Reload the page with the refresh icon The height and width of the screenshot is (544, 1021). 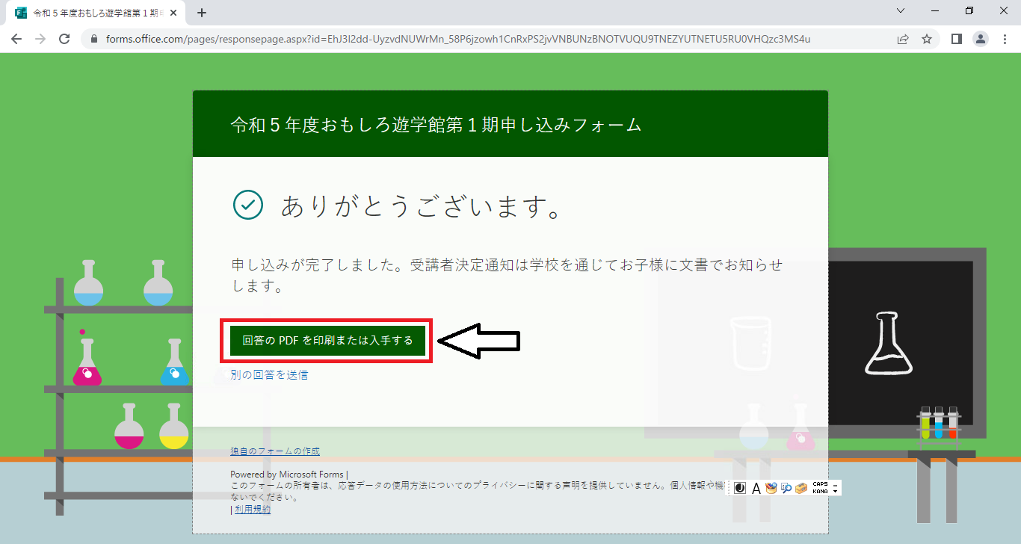[64, 39]
